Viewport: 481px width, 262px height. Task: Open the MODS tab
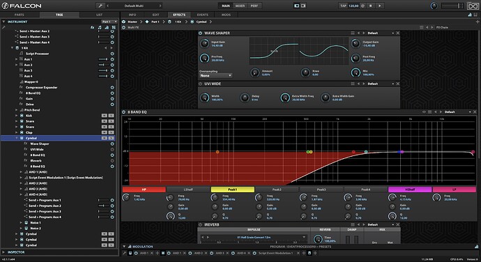click(226, 15)
